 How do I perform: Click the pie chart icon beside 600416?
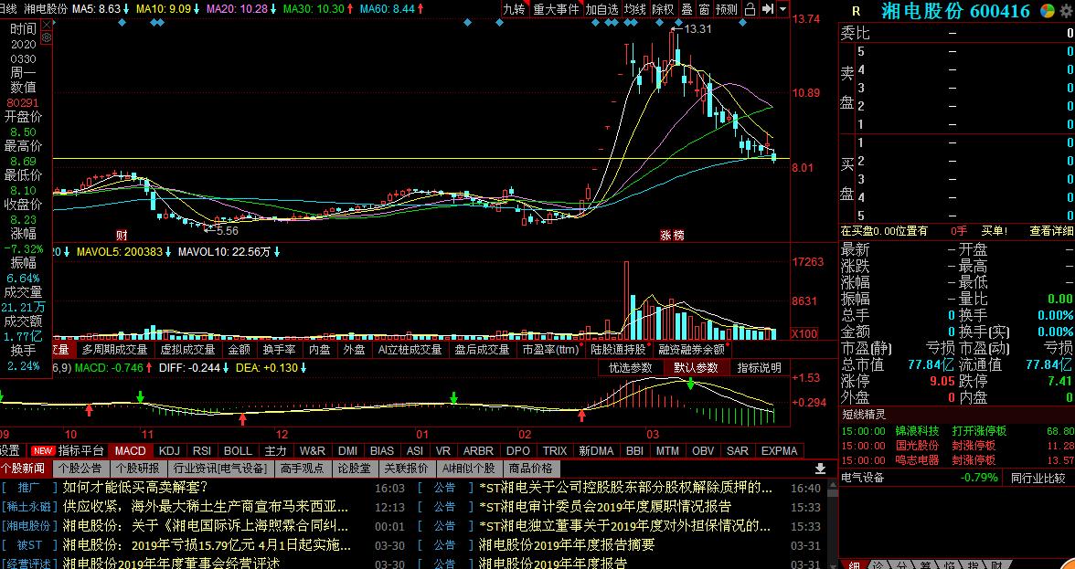tap(1048, 10)
